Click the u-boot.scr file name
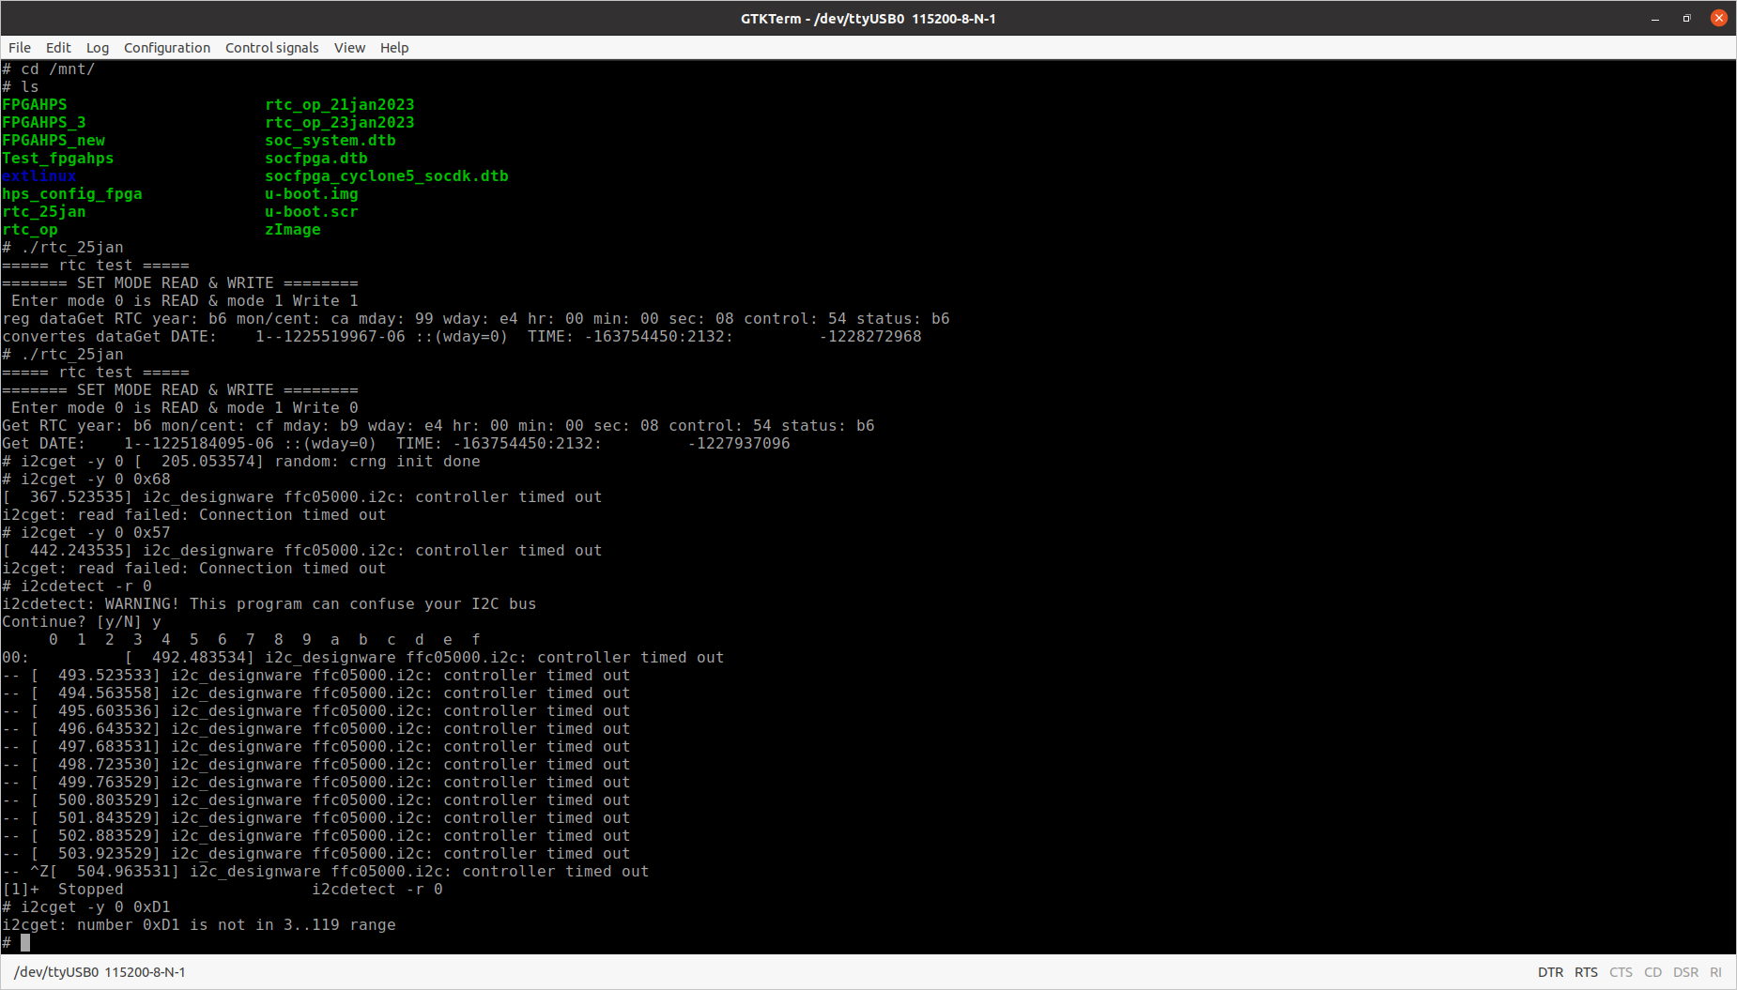This screenshot has height=990, width=1737. click(312, 212)
